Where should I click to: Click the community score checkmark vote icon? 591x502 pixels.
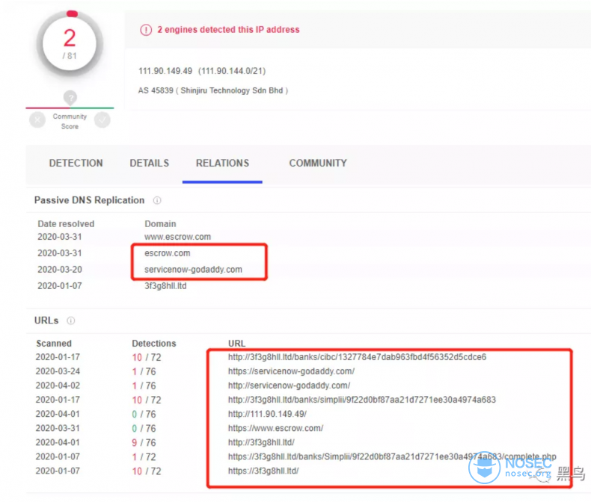click(102, 120)
